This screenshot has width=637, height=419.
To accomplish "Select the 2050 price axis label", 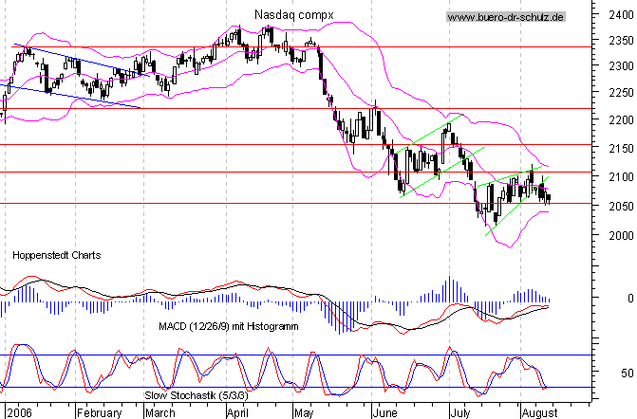I will click(x=621, y=207).
